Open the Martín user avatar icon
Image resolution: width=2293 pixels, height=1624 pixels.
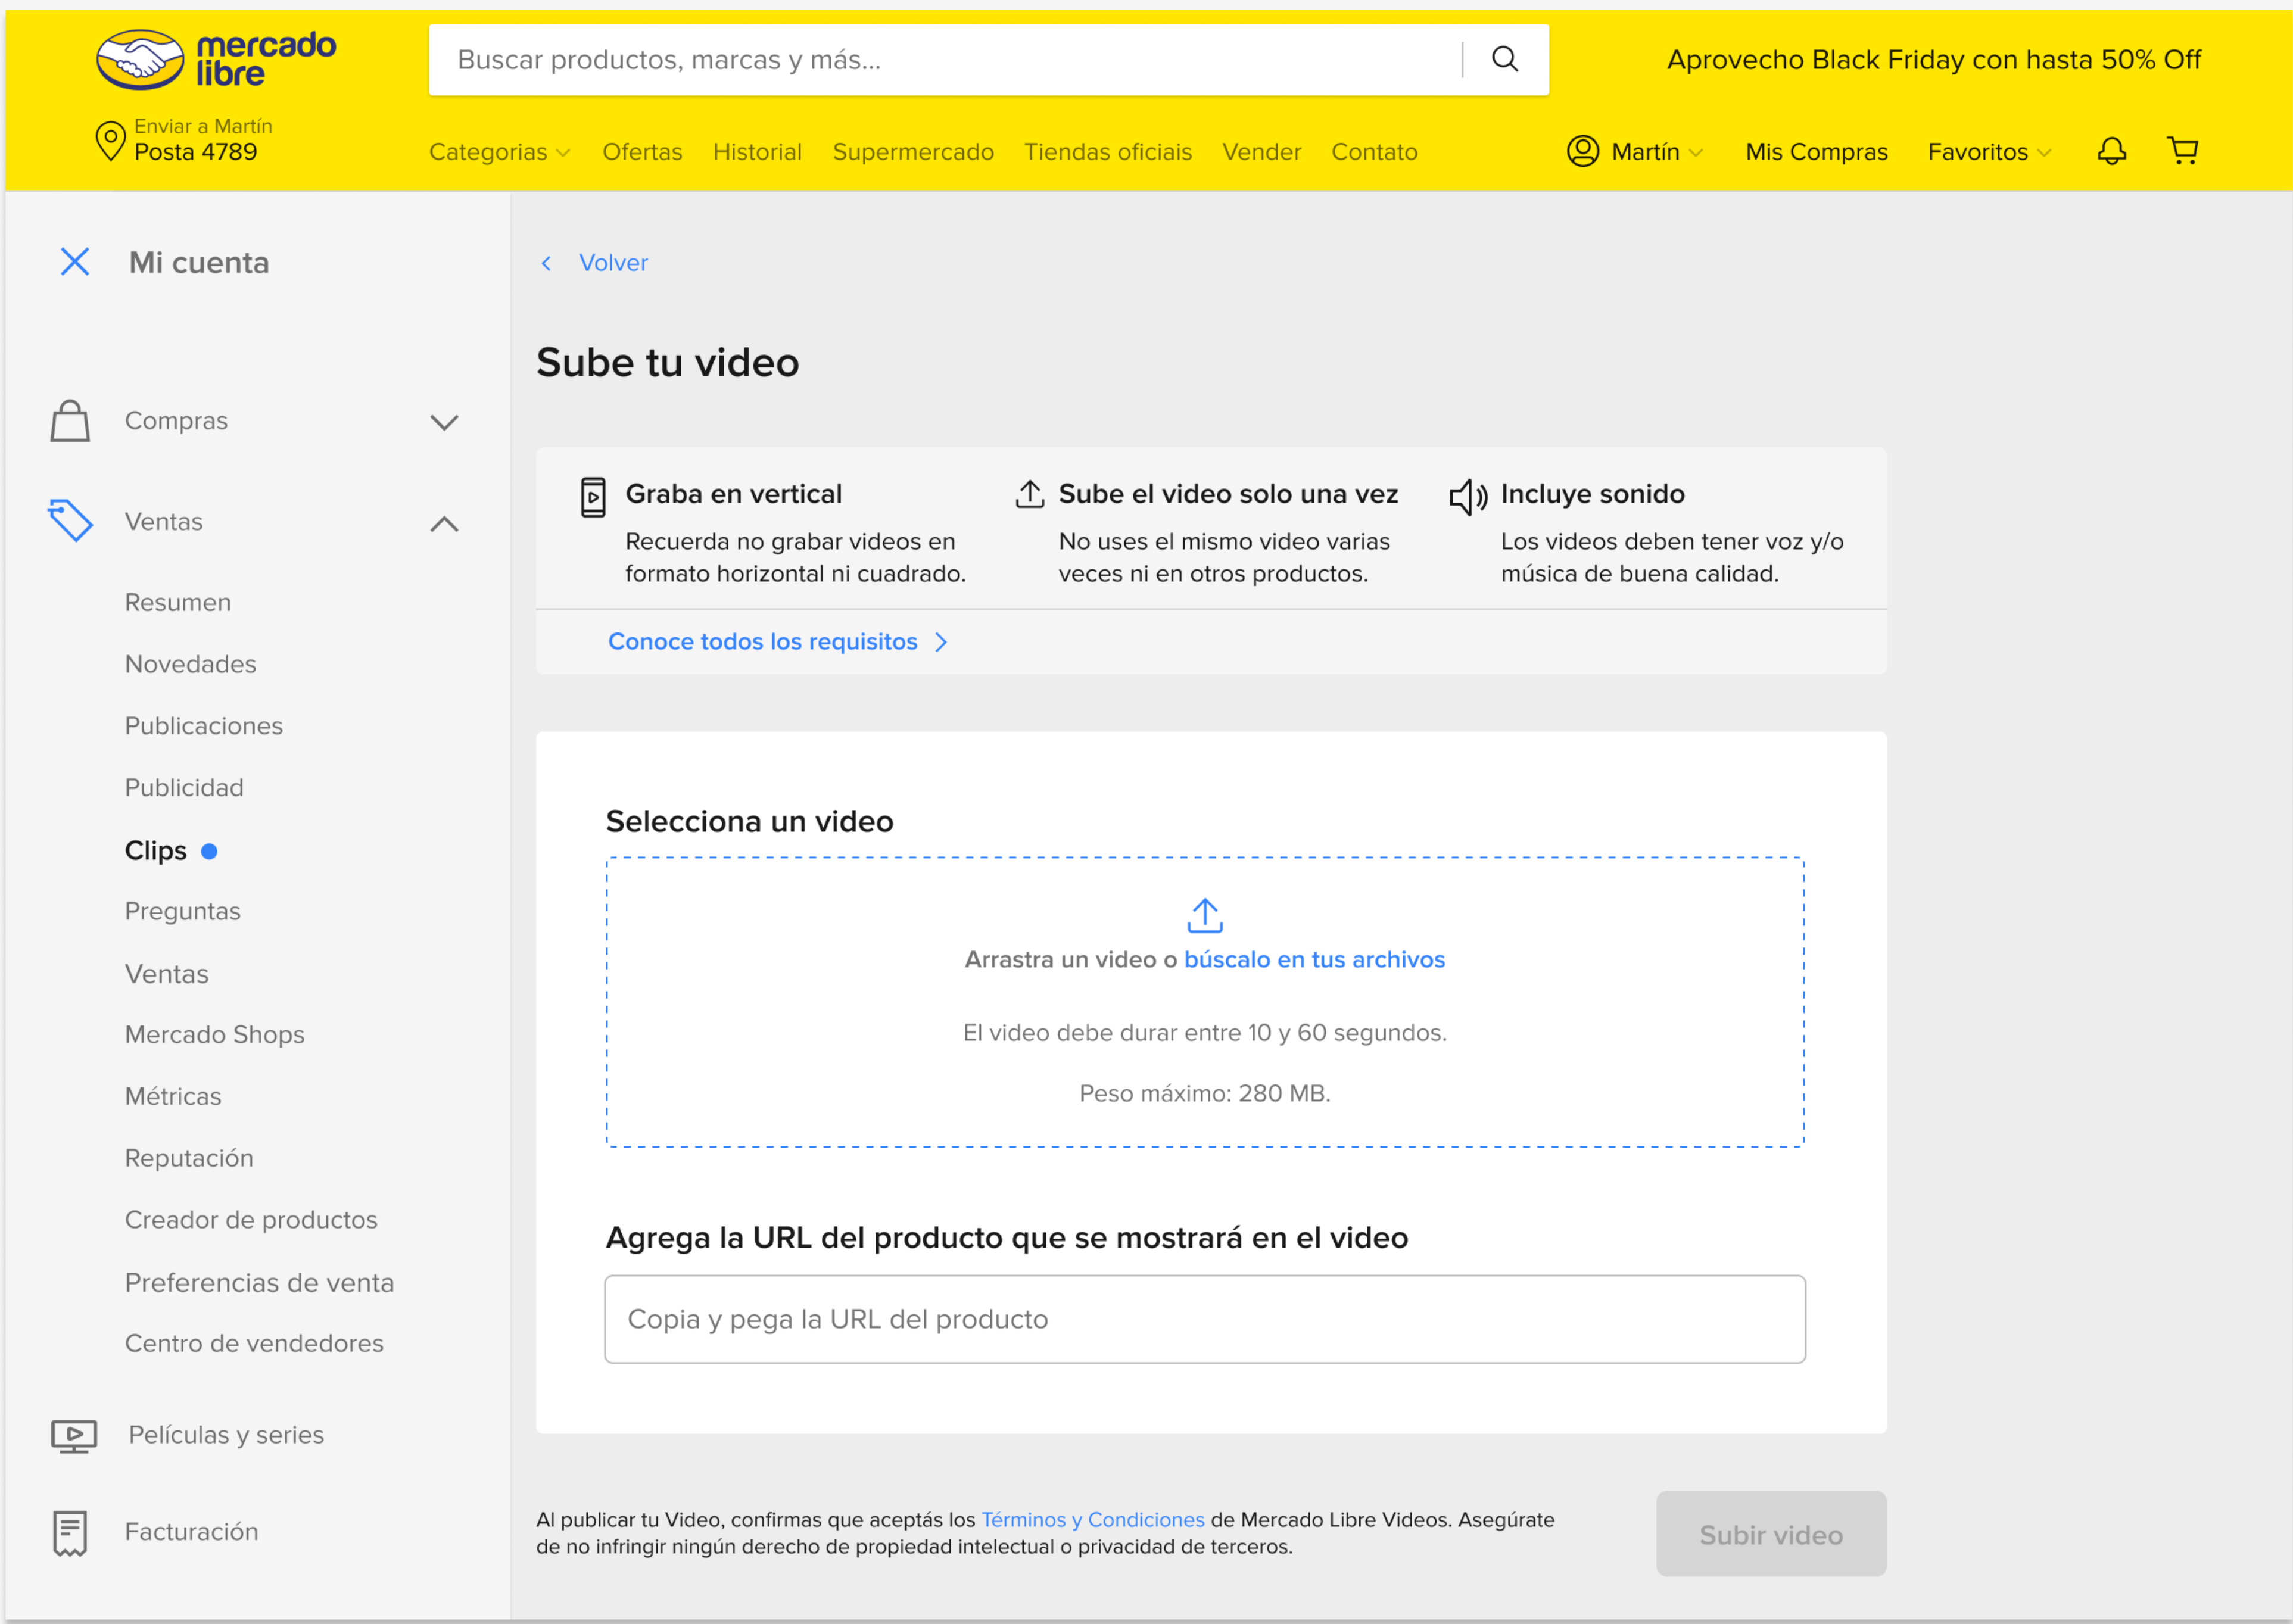click(x=1582, y=151)
